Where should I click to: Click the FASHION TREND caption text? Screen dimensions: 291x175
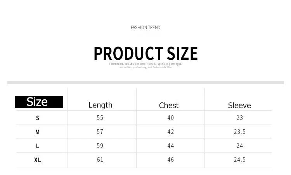[145, 28]
